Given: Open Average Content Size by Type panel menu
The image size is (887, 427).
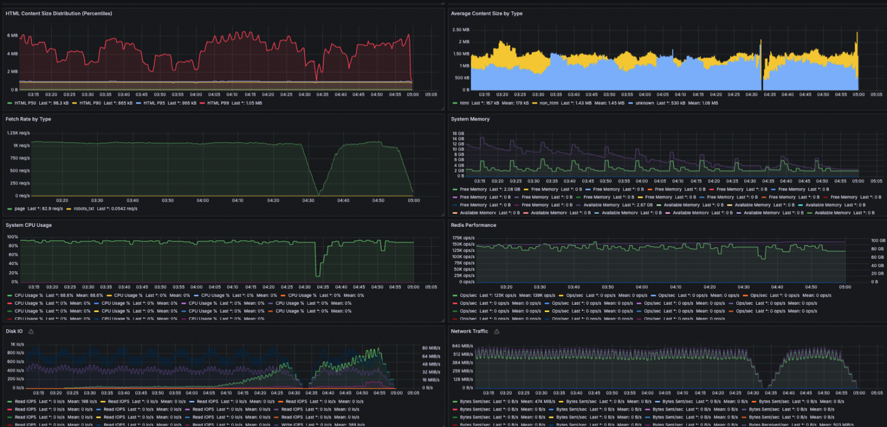Looking at the screenshot, I should [x=486, y=13].
